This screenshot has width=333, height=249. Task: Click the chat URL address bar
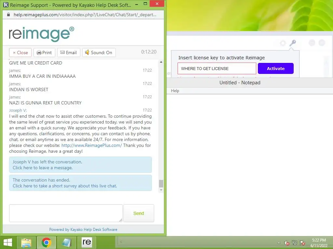tap(85, 15)
